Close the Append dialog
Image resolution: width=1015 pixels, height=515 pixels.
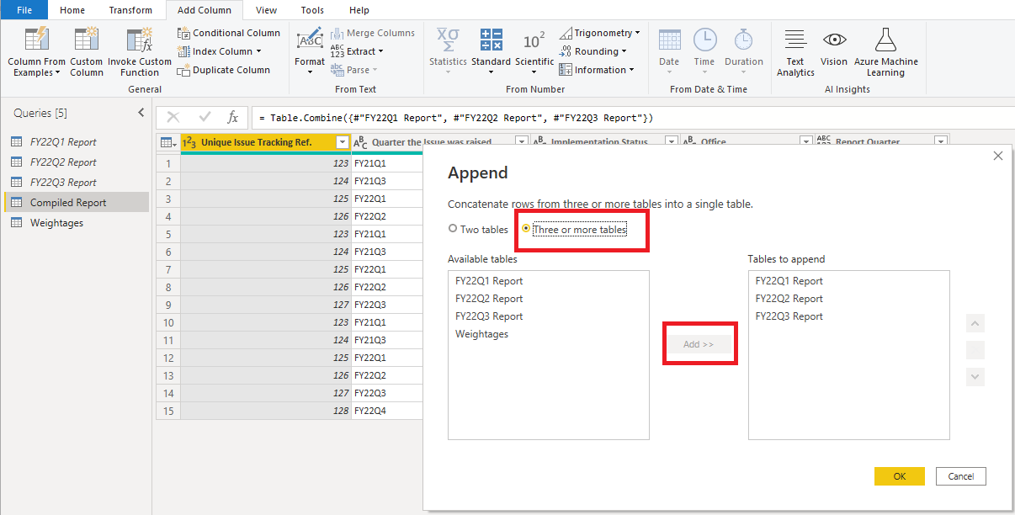click(x=998, y=156)
